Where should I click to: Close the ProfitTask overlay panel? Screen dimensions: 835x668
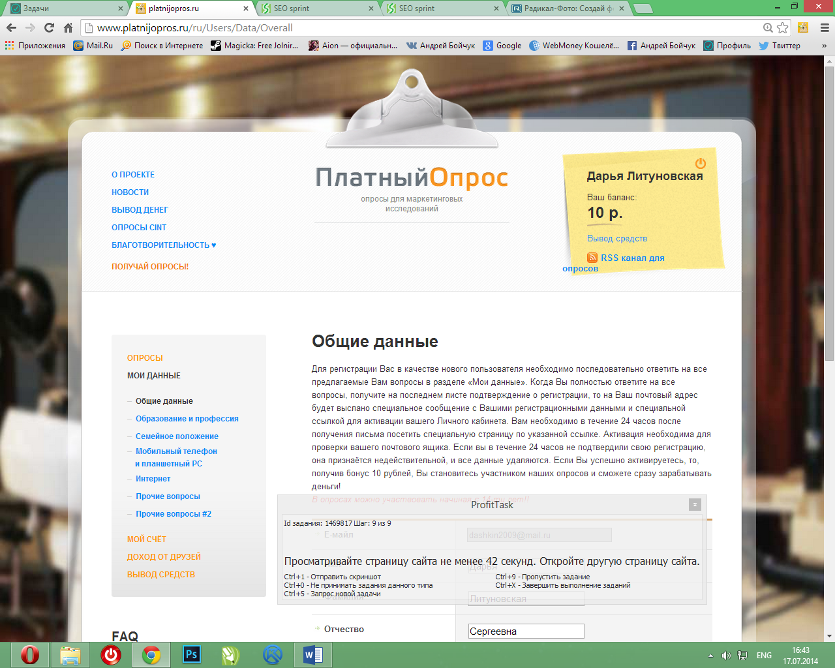pos(695,504)
